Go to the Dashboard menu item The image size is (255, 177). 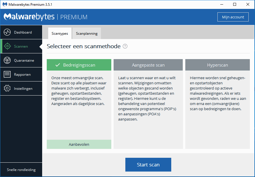coord(23,32)
